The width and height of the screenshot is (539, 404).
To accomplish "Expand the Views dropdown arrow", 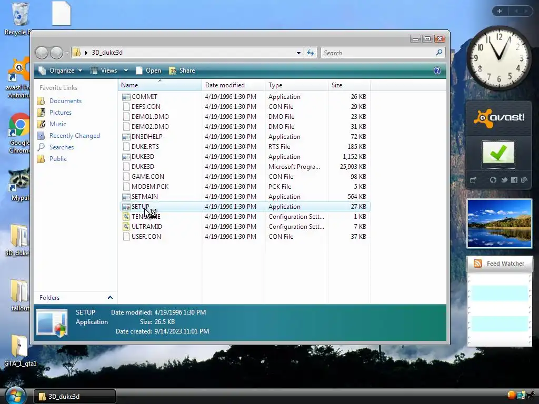I will 126,70.
